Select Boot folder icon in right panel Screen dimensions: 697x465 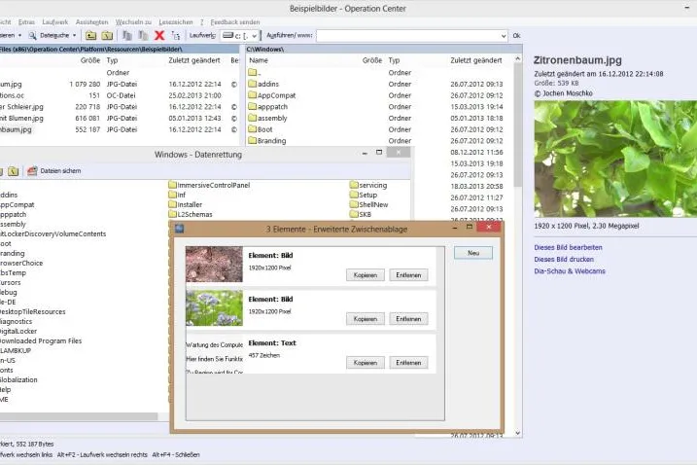click(253, 129)
